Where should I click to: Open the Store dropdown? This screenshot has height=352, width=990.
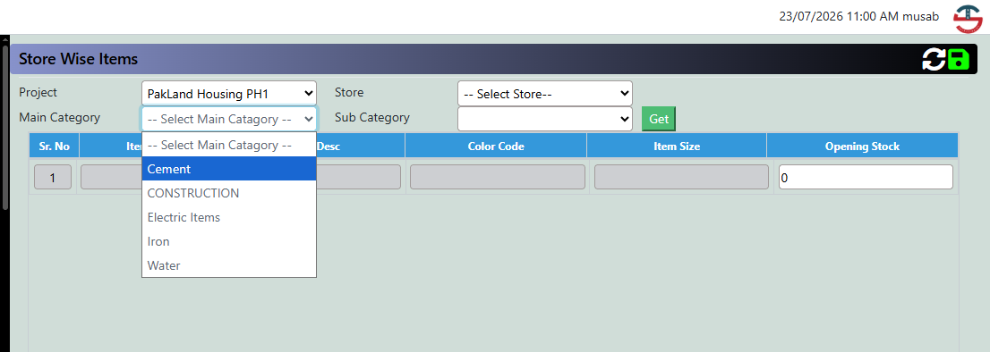pos(544,94)
